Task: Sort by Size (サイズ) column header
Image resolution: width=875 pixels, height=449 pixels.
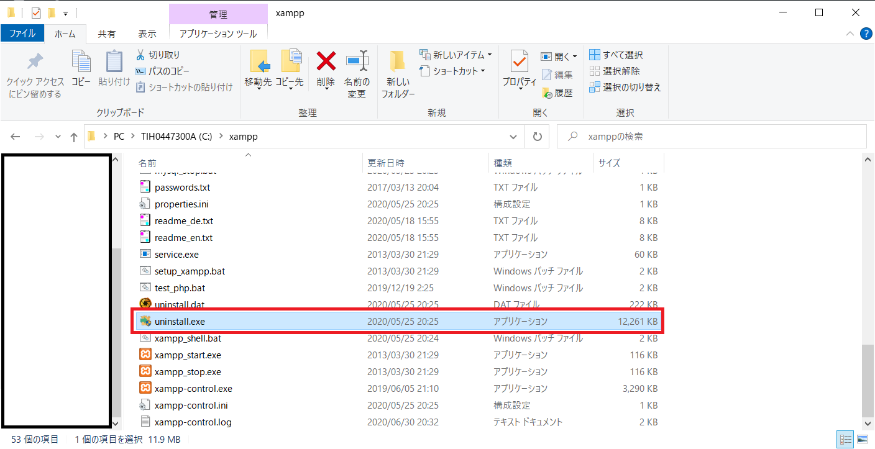Action: pyautogui.click(x=628, y=163)
